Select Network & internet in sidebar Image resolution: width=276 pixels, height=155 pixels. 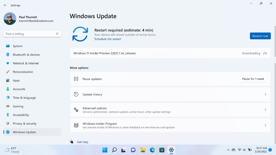point(26,63)
